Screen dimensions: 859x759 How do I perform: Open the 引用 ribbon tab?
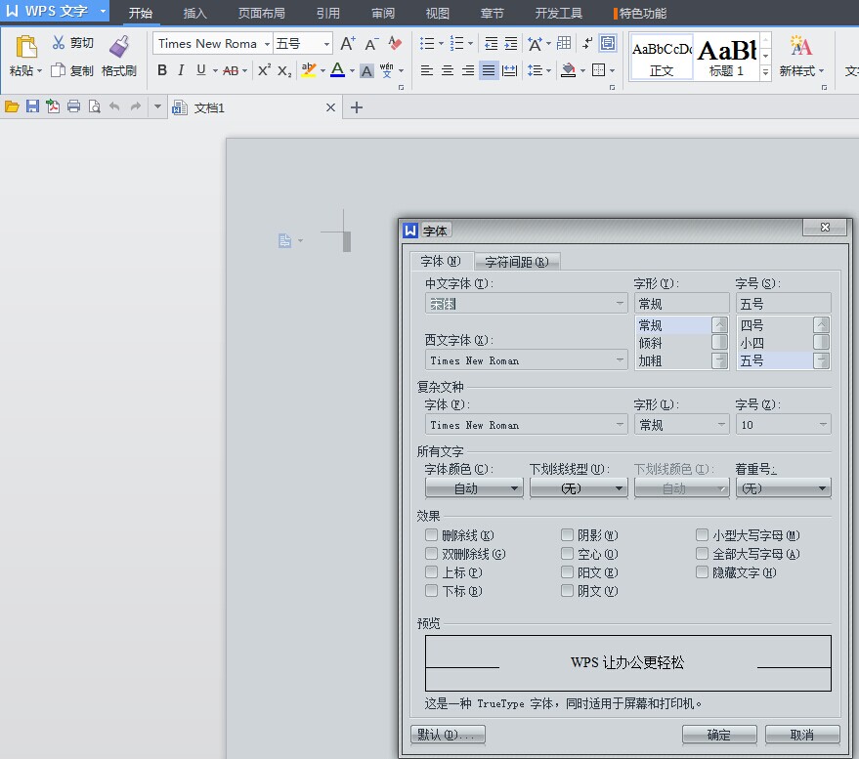(328, 13)
